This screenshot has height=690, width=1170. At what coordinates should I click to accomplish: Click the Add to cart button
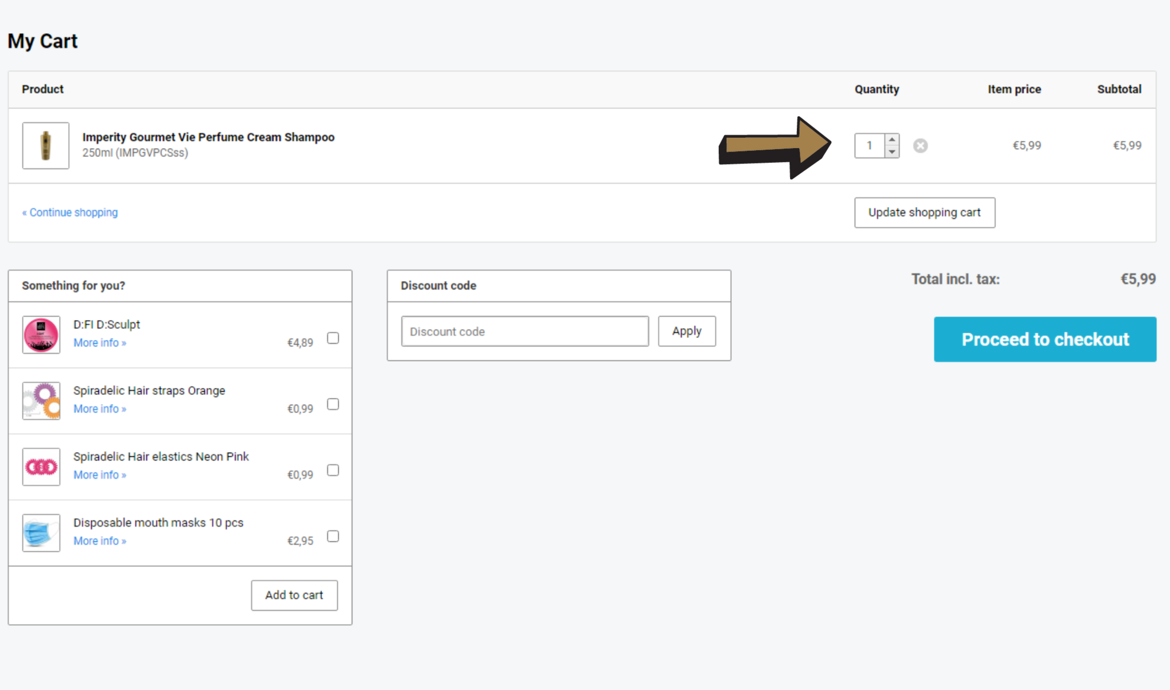pyautogui.click(x=294, y=595)
